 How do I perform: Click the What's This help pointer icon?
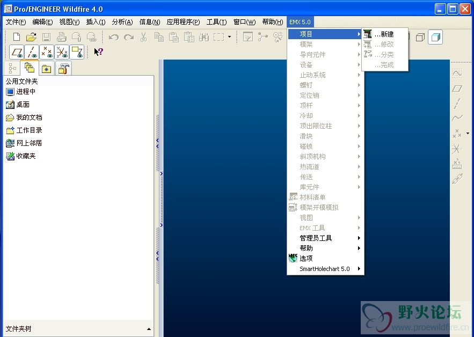[x=99, y=52]
